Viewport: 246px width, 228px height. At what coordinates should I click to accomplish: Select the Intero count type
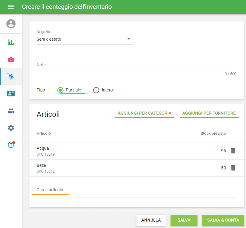coord(96,90)
